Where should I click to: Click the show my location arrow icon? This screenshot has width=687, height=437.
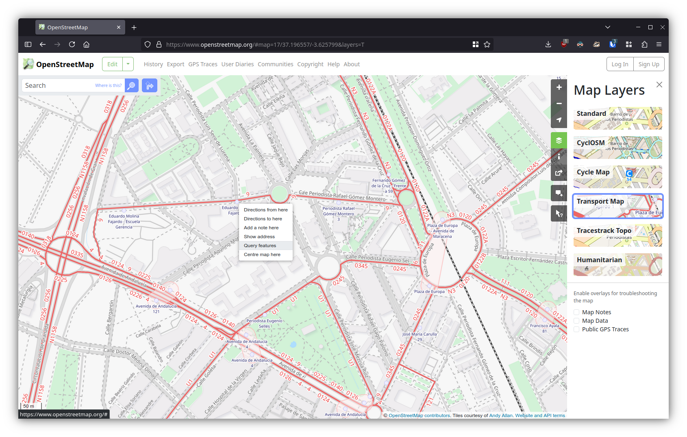tap(559, 120)
